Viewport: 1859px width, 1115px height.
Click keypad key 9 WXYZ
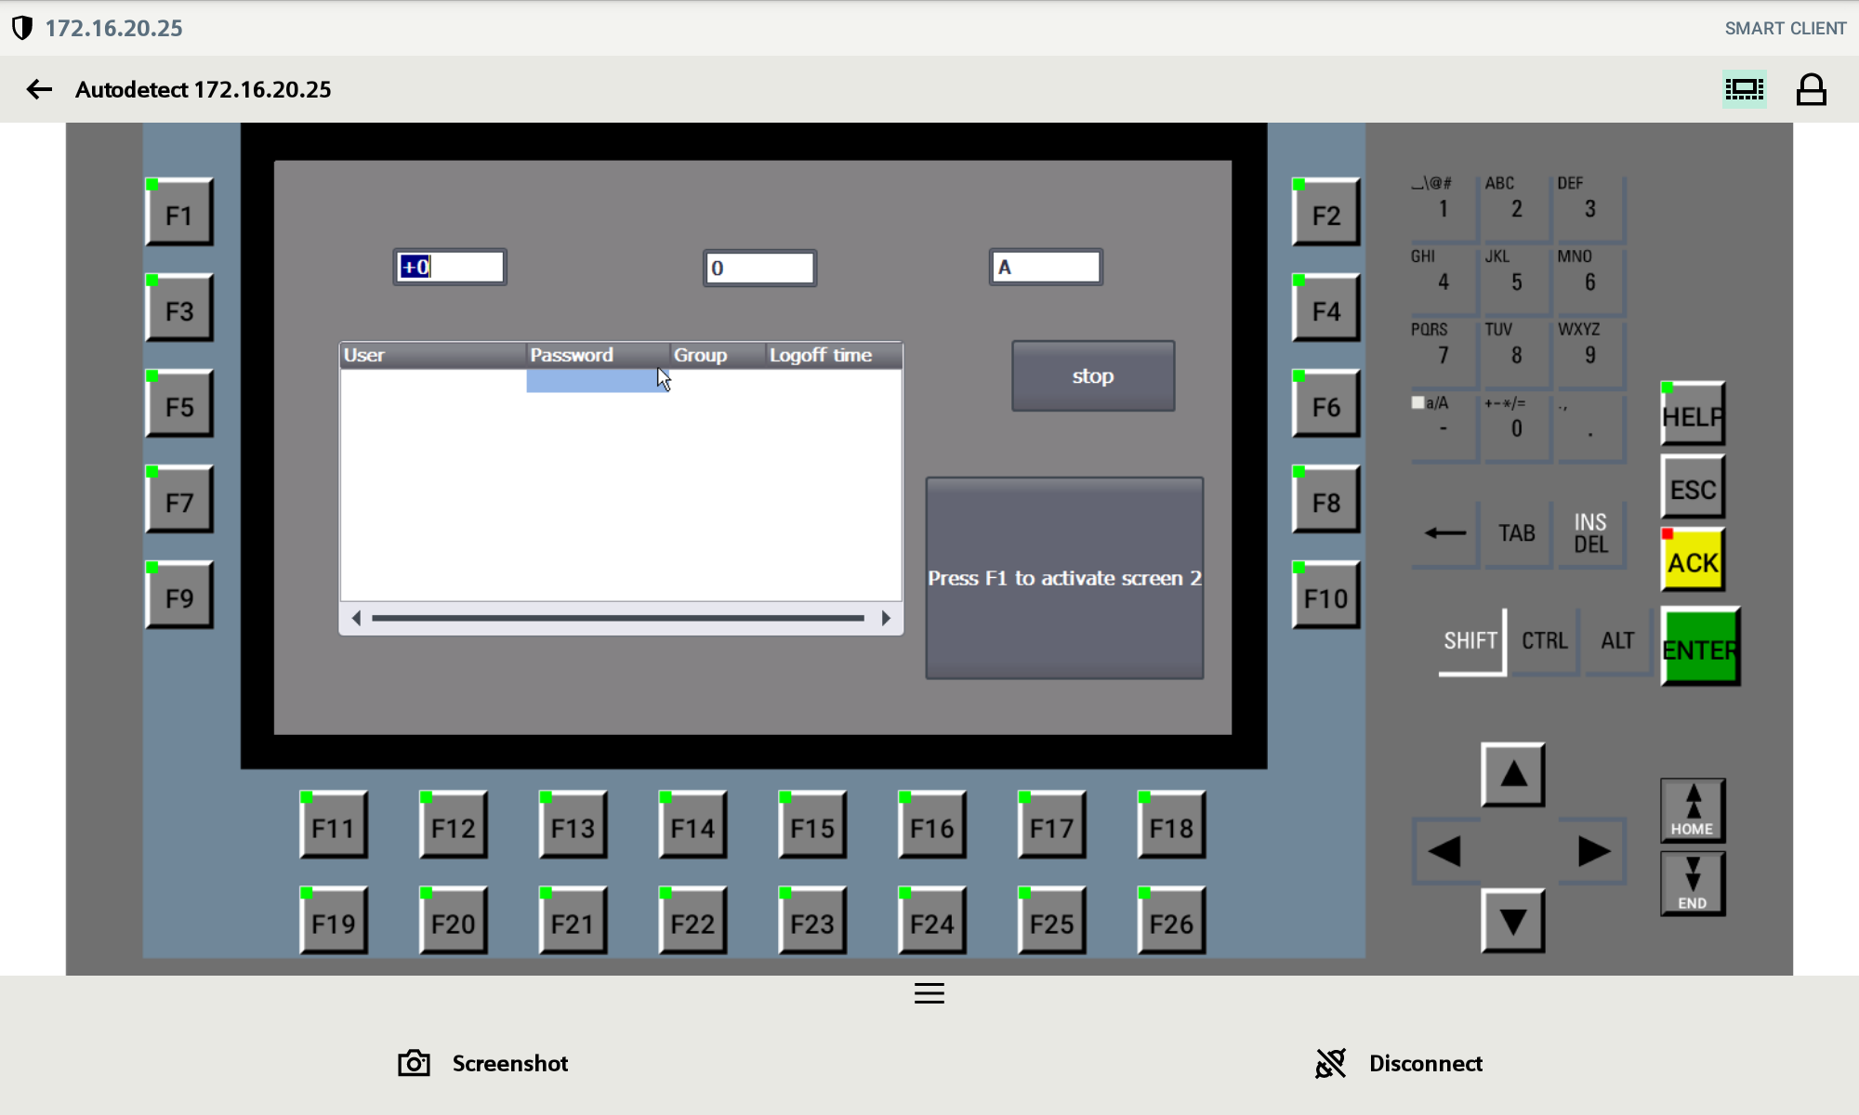click(1590, 355)
